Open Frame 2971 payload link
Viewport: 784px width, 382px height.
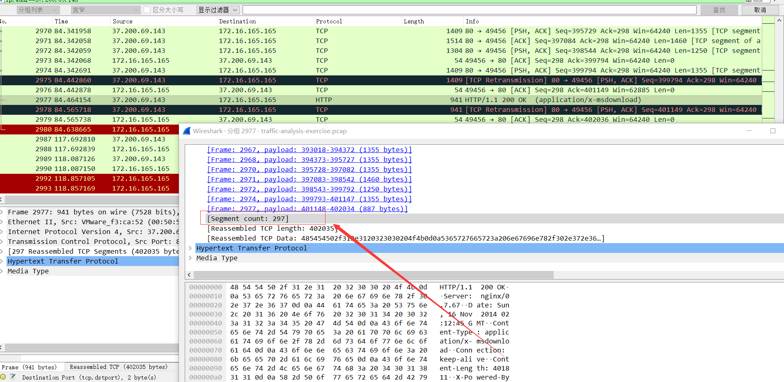tap(309, 179)
